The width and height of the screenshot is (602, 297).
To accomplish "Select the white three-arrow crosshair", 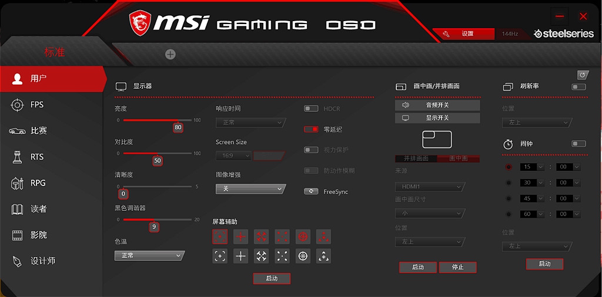I will (x=324, y=256).
